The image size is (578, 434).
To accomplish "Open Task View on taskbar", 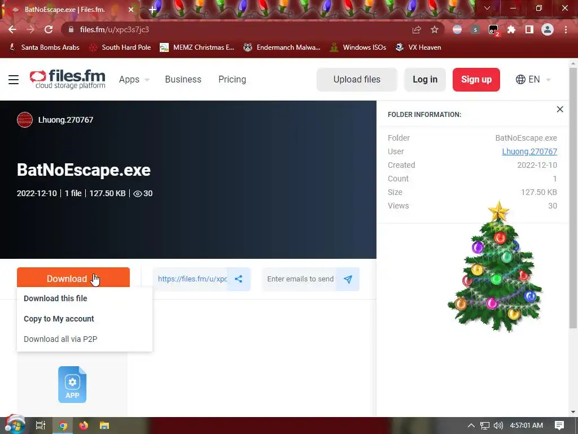I will click(41, 426).
